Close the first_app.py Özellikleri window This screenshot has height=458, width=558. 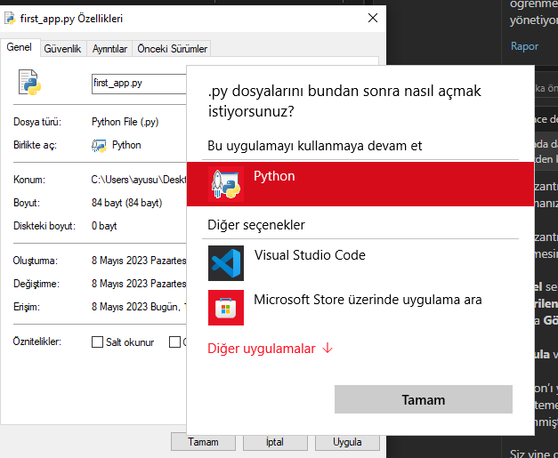click(373, 18)
